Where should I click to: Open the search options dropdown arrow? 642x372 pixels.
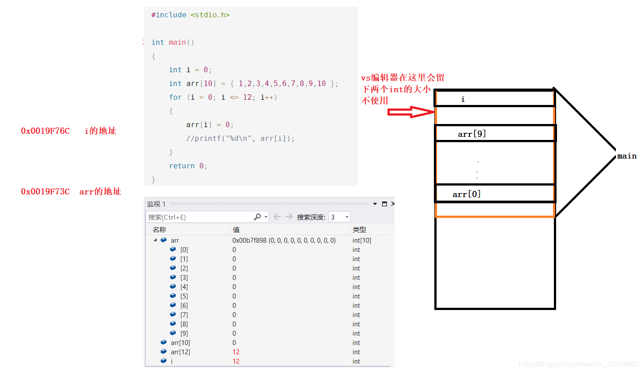(x=266, y=217)
